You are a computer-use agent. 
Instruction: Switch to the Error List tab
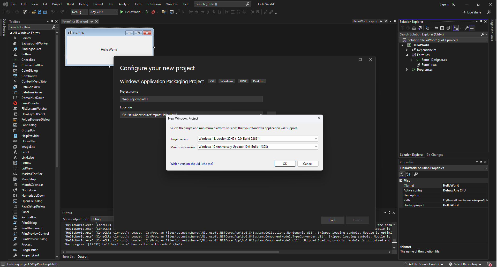click(x=69, y=257)
